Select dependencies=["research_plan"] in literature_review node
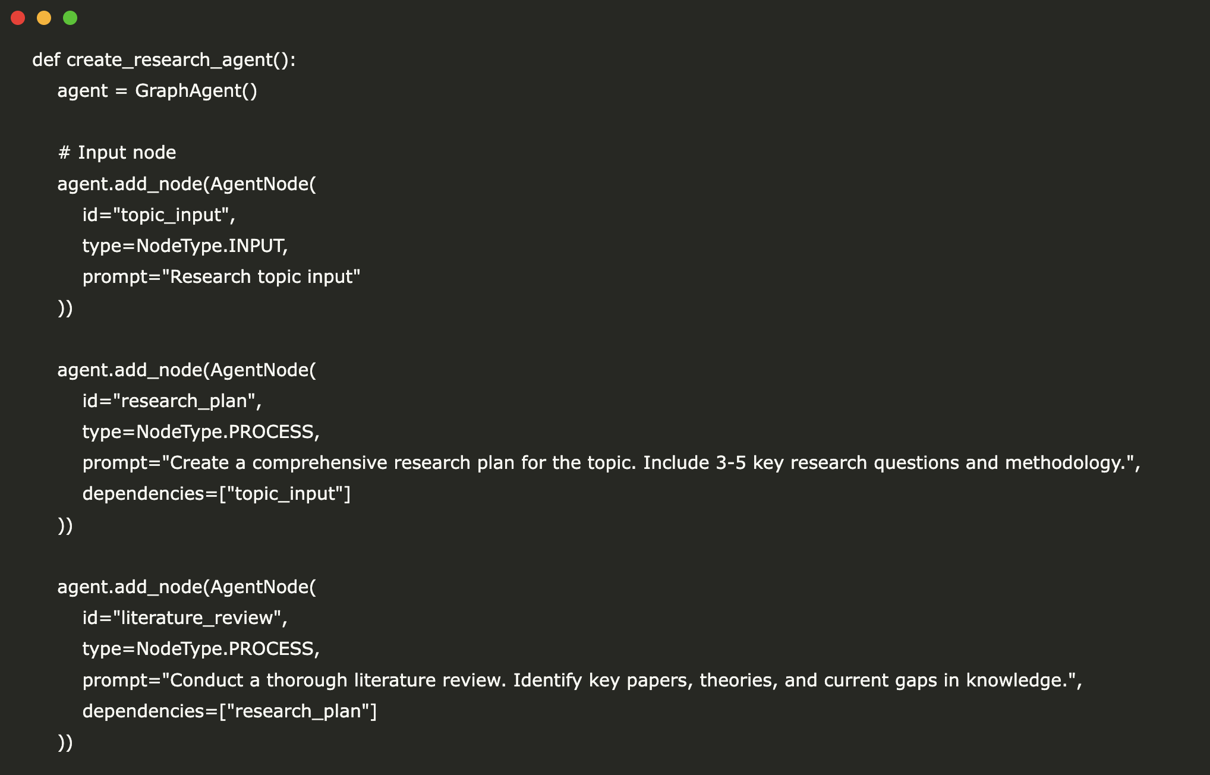This screenshot has height=775, width=1210. [229, 710]
